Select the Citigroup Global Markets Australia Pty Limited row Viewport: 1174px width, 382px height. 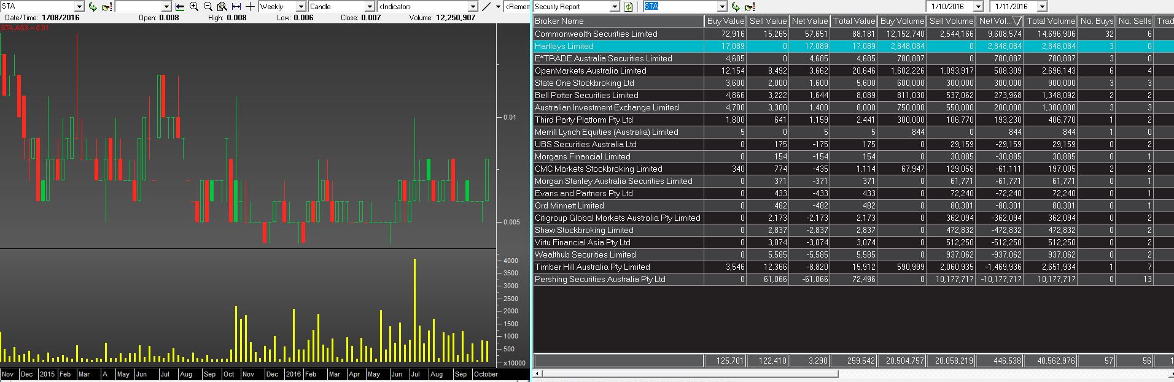(853, 218)
